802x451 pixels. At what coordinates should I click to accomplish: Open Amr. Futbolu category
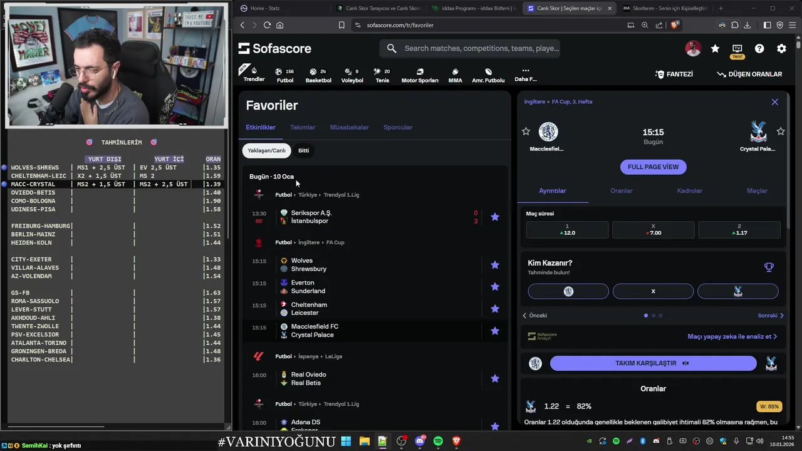pos(488,75)
